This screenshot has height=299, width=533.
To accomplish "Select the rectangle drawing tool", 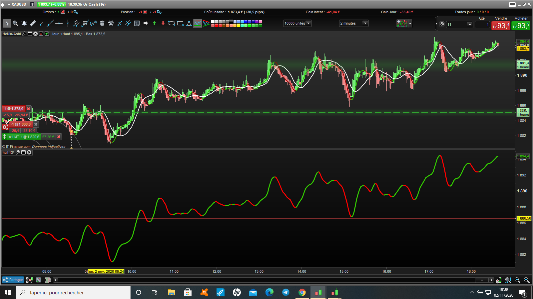I will point(180,23).
